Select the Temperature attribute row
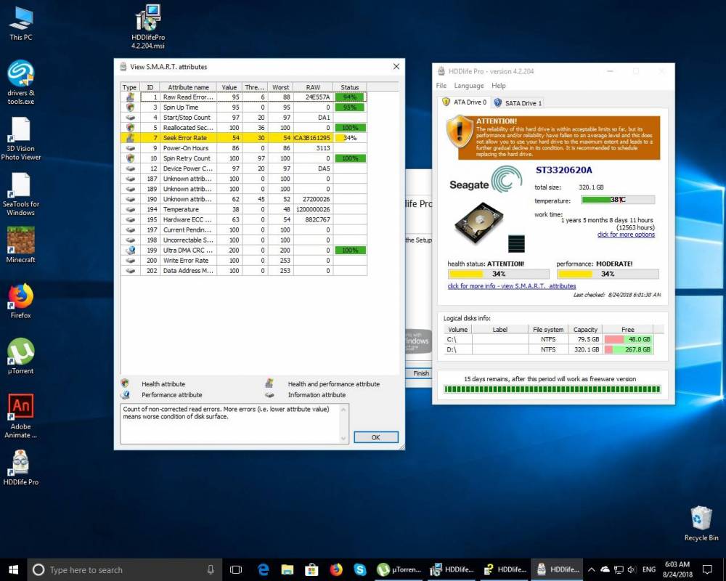The width and height of the screenshot is (726, 581). 243,209
